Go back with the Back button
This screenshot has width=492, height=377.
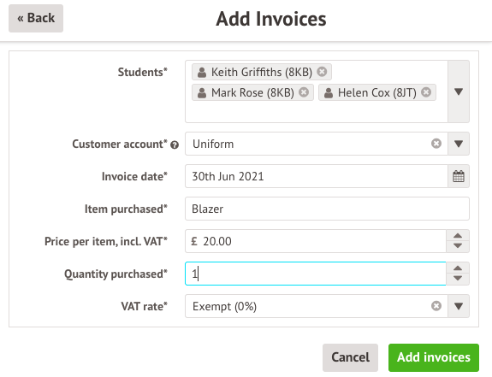point(36,18)
